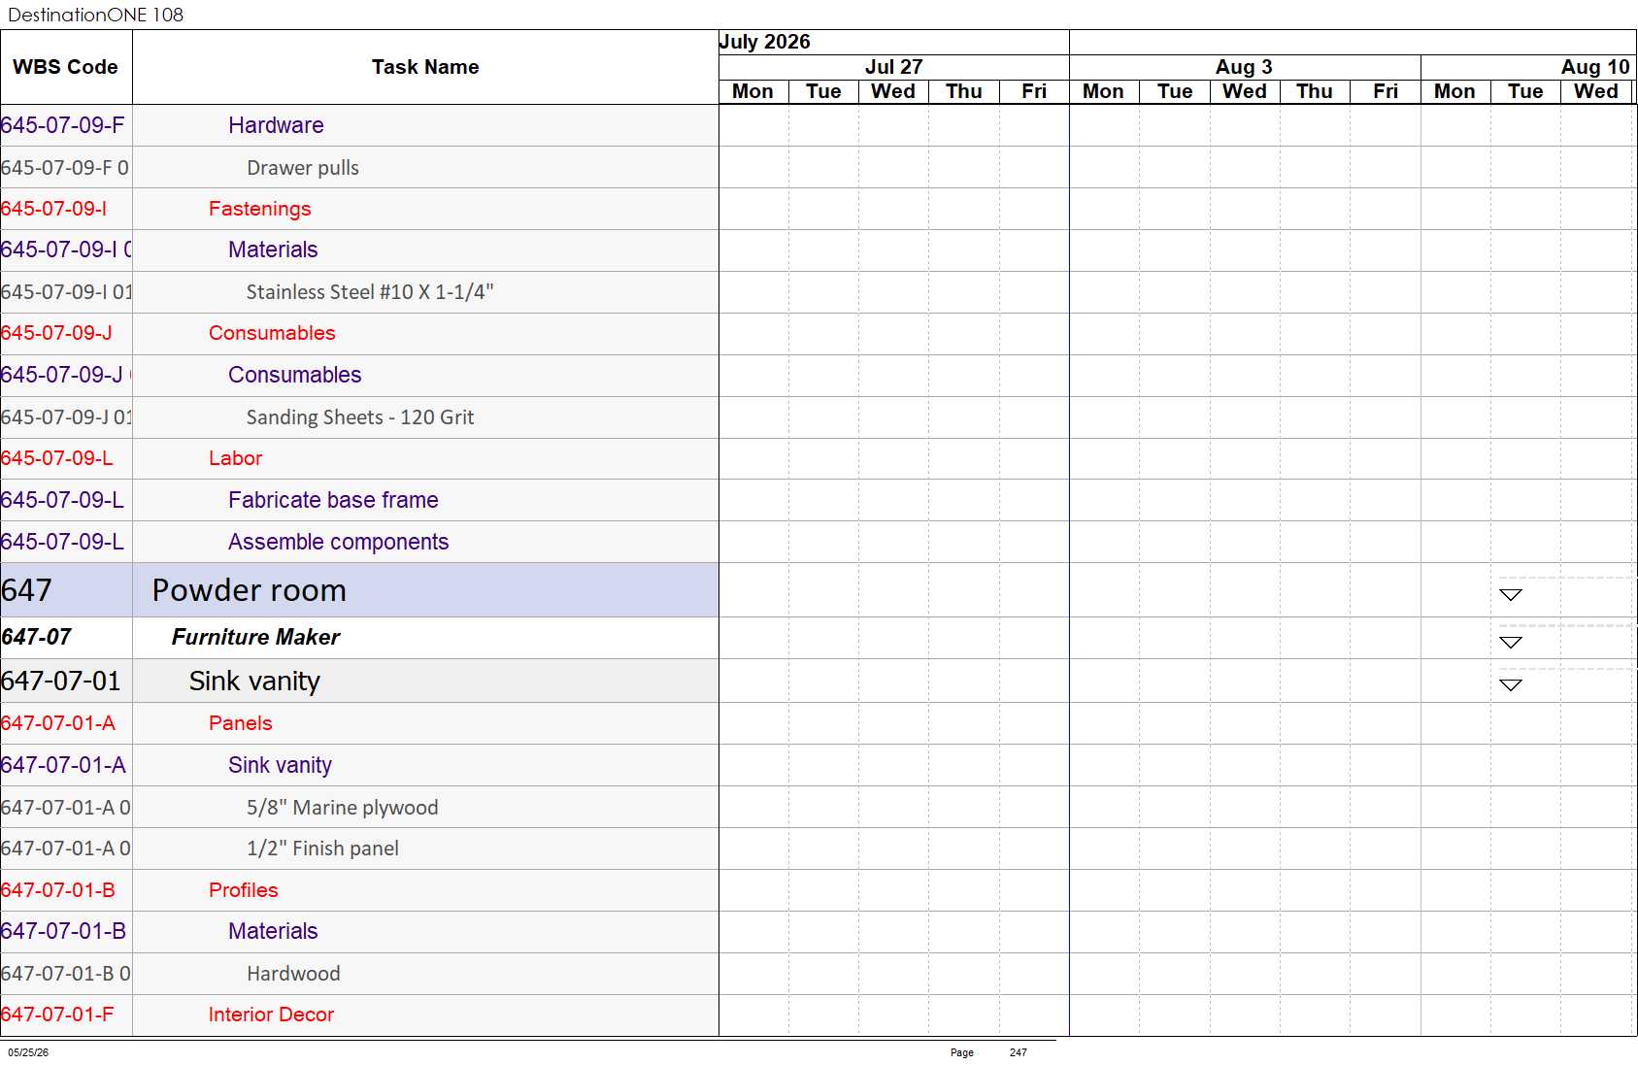Click the Sink vanity summary marker triangle
This screenshot has width=1638, height=1065.
click(x=1510, y=684)
